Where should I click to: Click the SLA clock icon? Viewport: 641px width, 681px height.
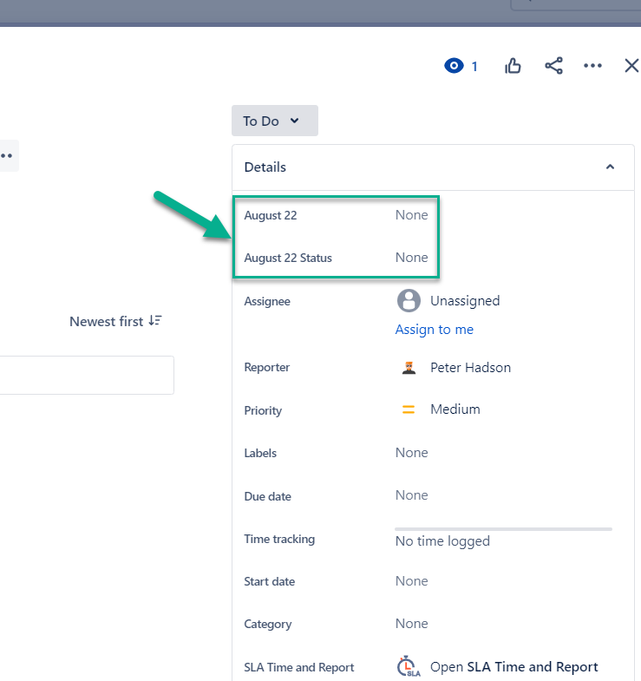point(409,666)
